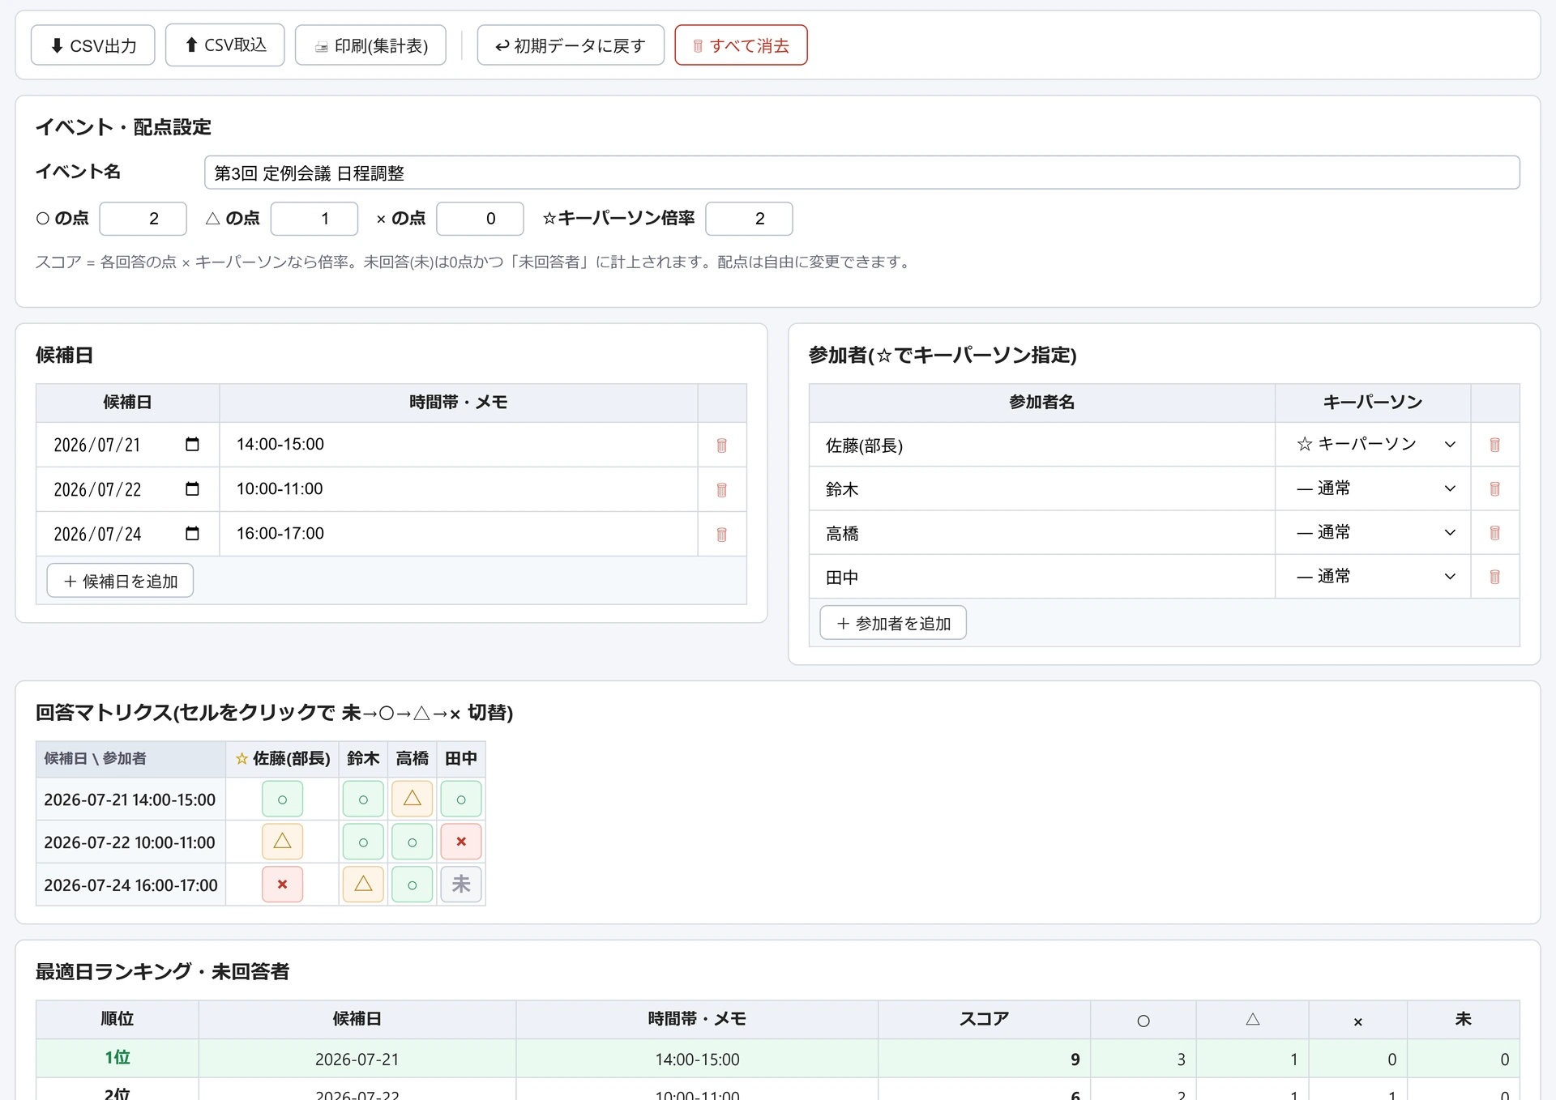The height and width of the screenshot is (1100, 1556).
Task: Toggle 田中 unanswered 未 cell for 2026-07-24
Action: (x=461, y=885)
